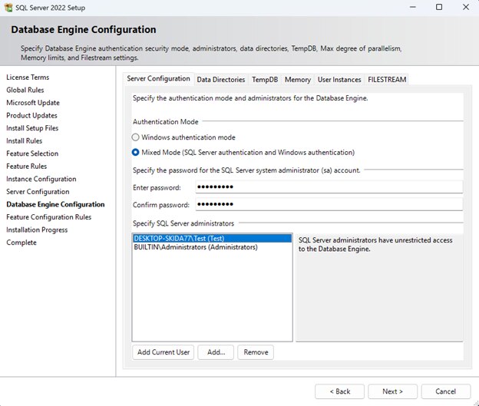479x406 pixels.
Task: Focus the Enter password field
Action: coord(329,187)
